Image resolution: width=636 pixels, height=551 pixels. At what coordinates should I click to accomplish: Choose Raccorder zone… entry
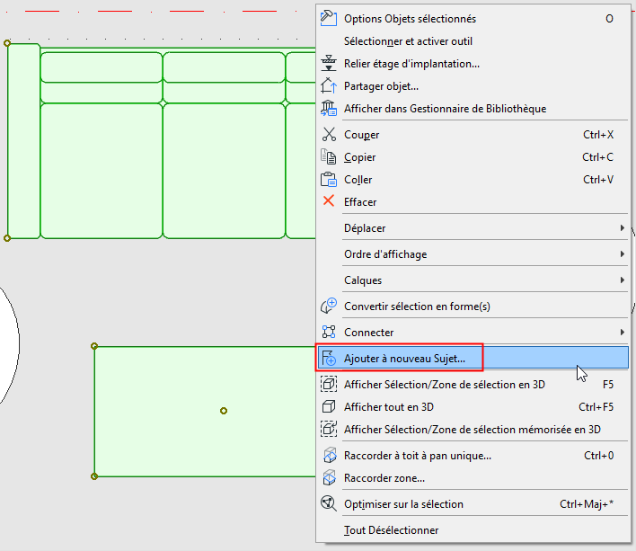point(473,478)
